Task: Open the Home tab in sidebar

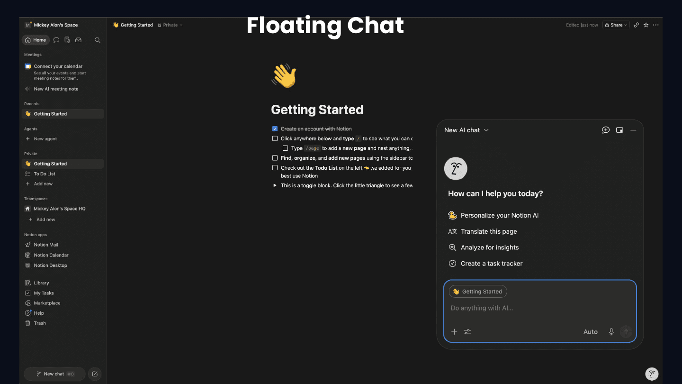Action: coord(36,40)
